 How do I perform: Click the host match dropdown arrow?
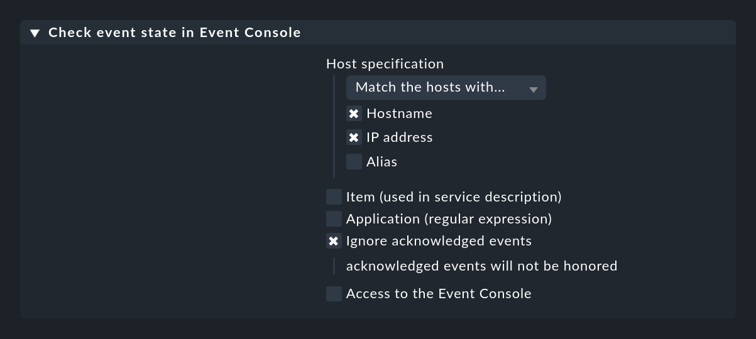pos(533,90)
